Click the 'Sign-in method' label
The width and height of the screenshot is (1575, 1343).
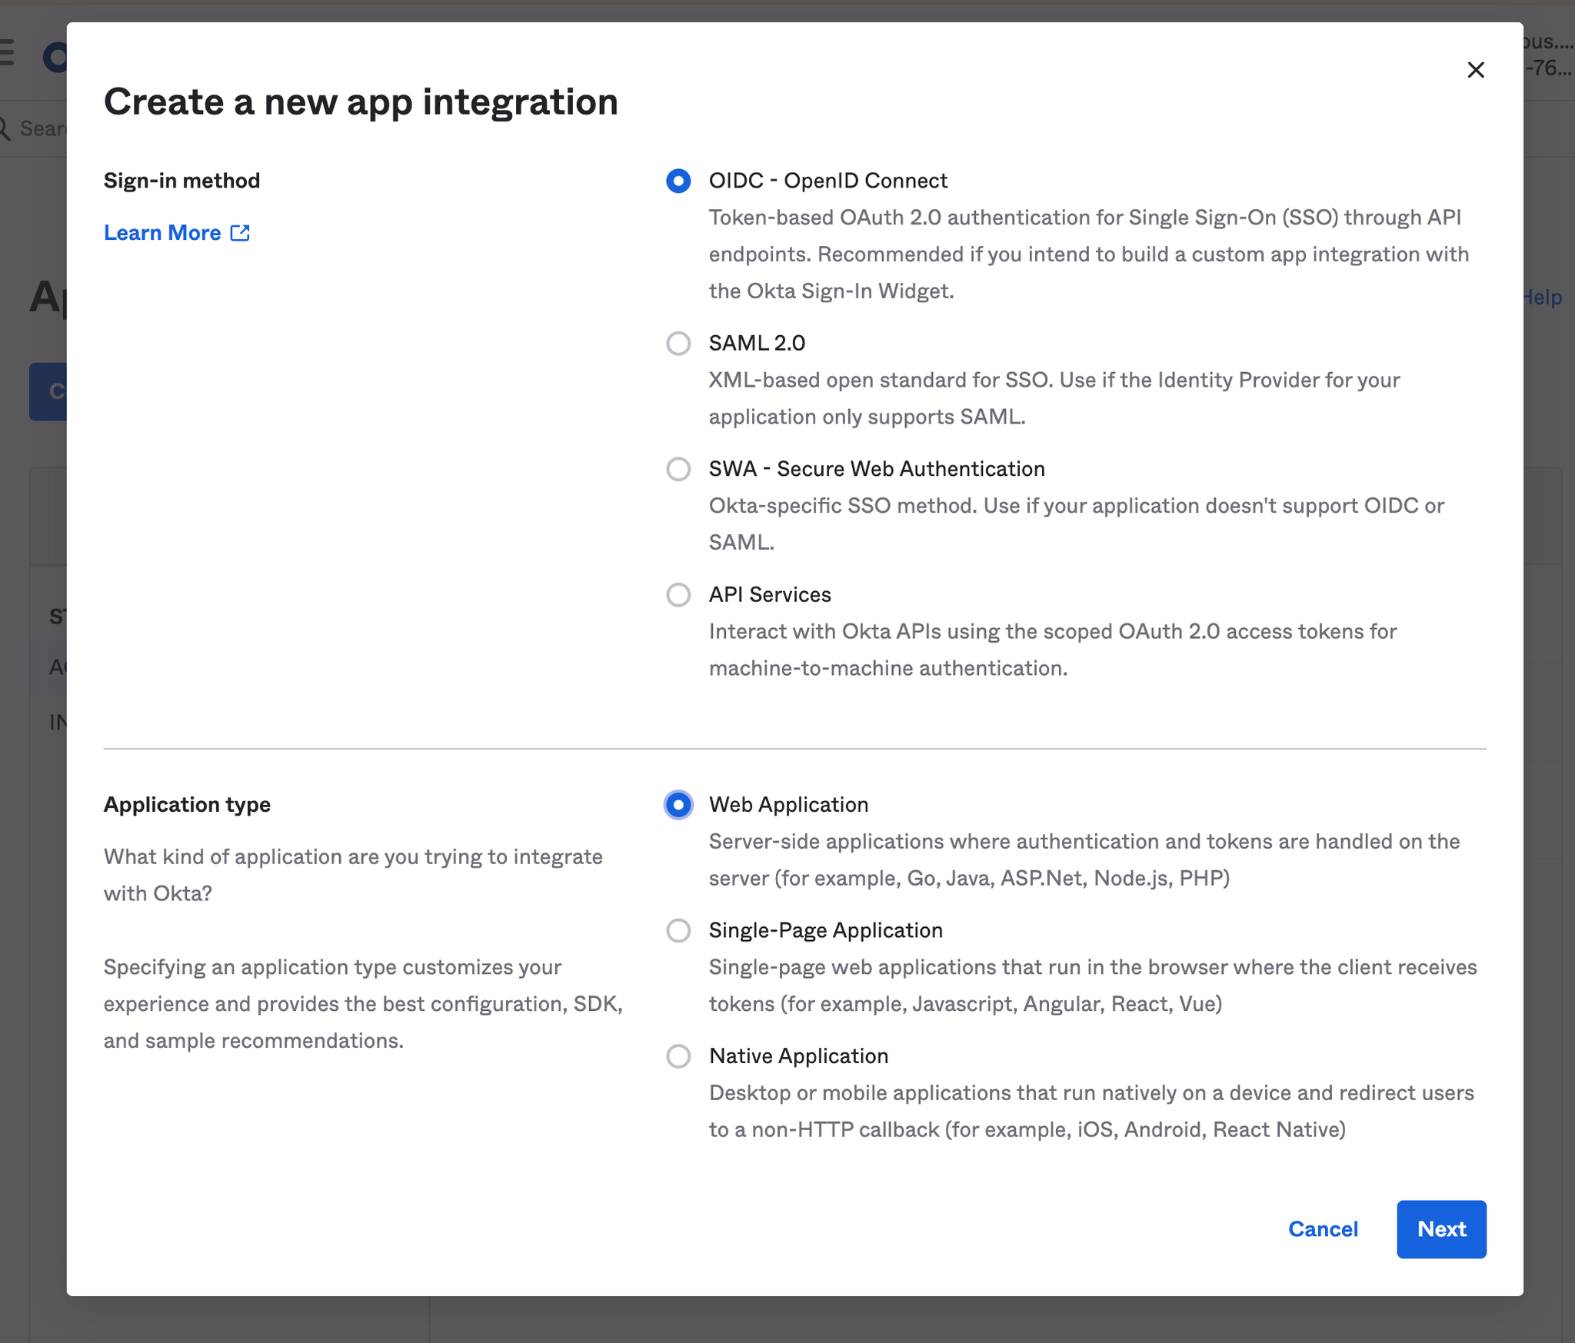click(182, 181)
